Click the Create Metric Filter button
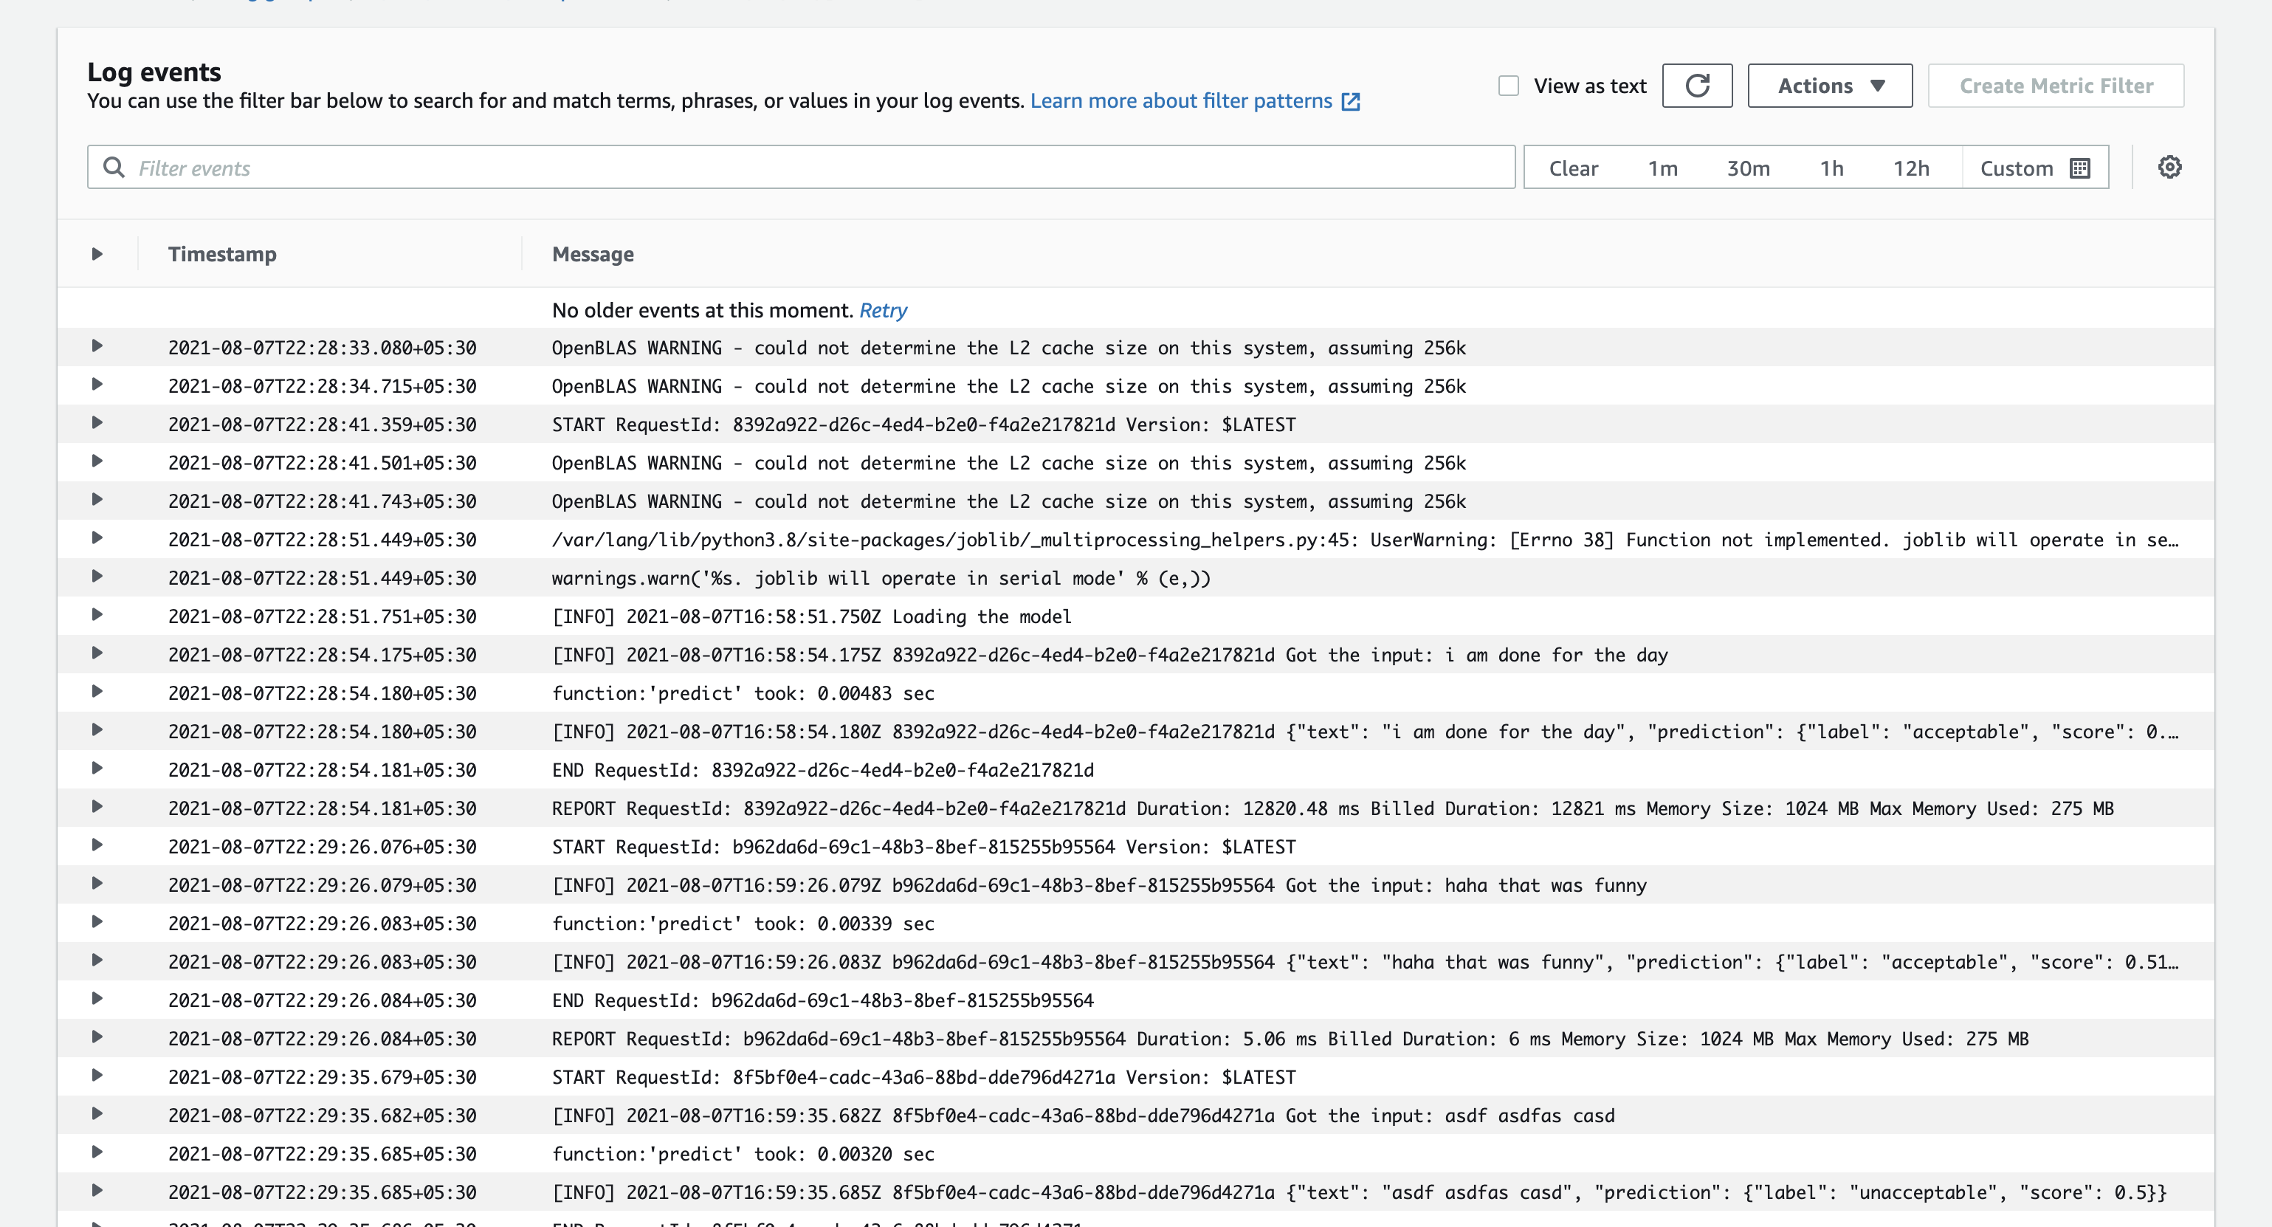The image size is (2272, 1227). coord(2055,86)
